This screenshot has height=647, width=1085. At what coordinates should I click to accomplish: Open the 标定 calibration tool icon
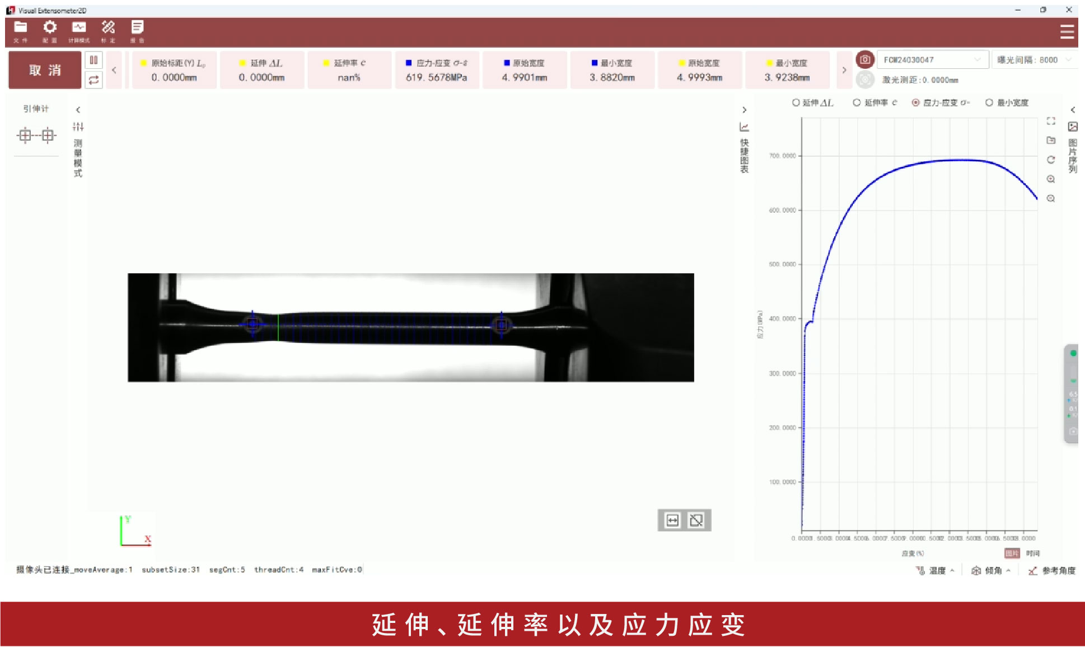108,30
